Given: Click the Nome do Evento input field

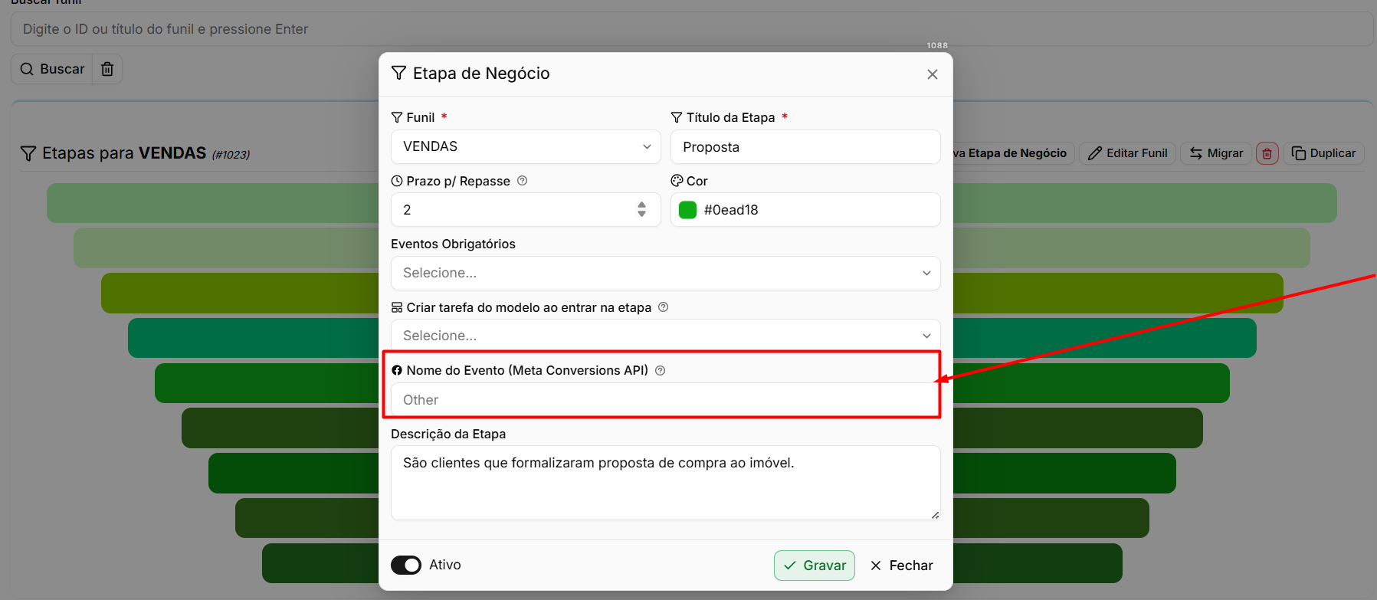Looking at the screenshot, I should pyautogui.click(x=665, y=399).
